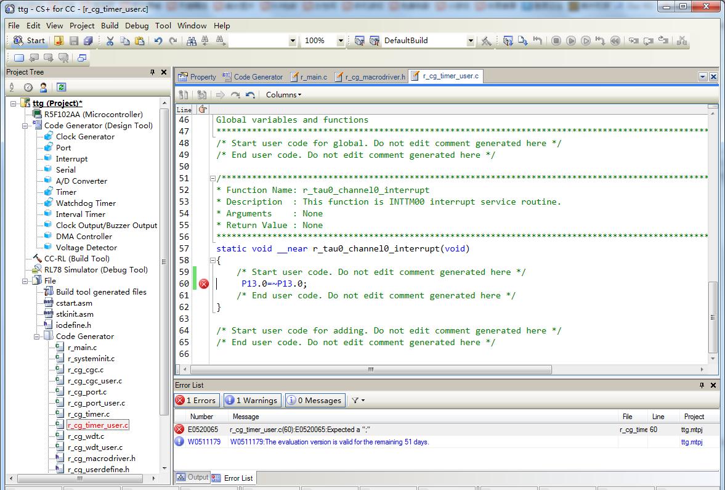Image resolution: width=725 pixels, height=490 pixels.
Task: Open the Tool menu
Action: pos(163,25)
